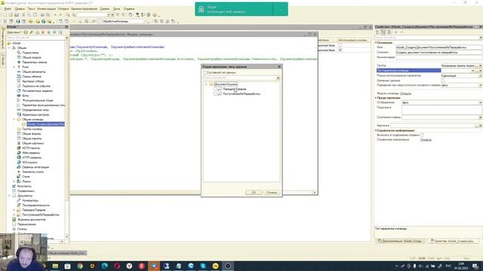Click Move down arrow icon in configuration tree toolbar
This screenshot has height=271, width=483.
[54, 32]
